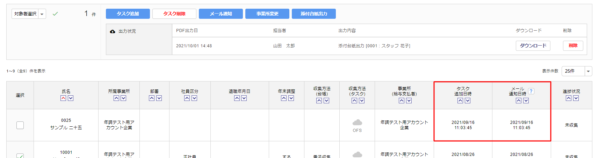Click the 選択 column header
Screen dimensions: 599x158
[20, 95]
